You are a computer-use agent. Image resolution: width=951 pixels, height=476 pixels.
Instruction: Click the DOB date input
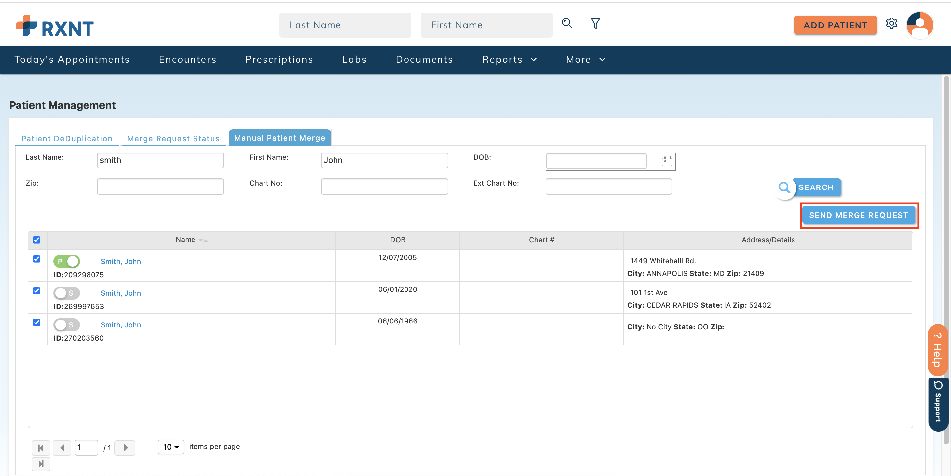(596, 161)
